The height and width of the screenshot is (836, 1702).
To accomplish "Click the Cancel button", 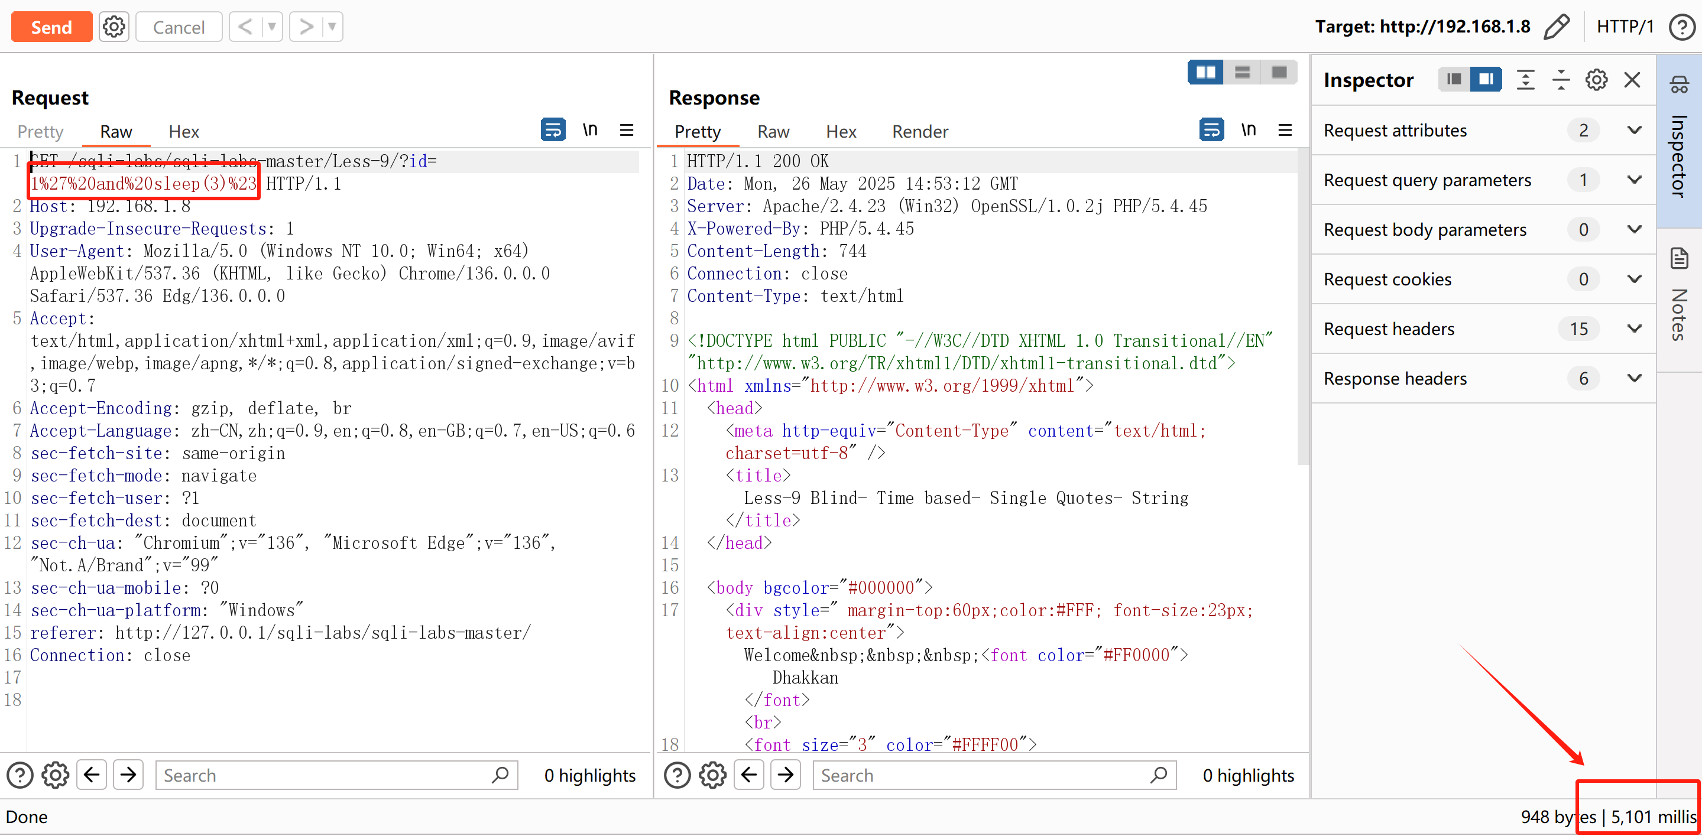I will 179,27.
